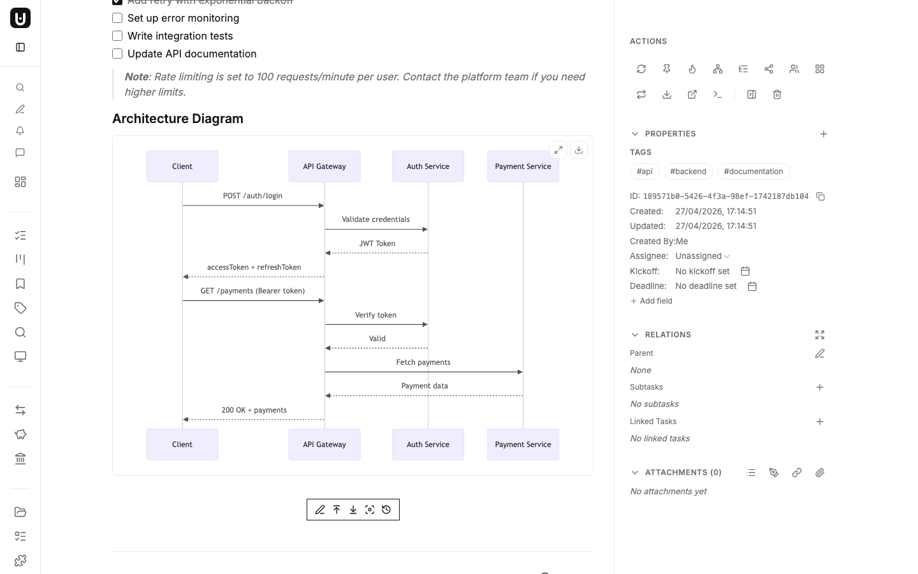
Task: Click the flame icon in Actions
Action: tap(692, 69)
